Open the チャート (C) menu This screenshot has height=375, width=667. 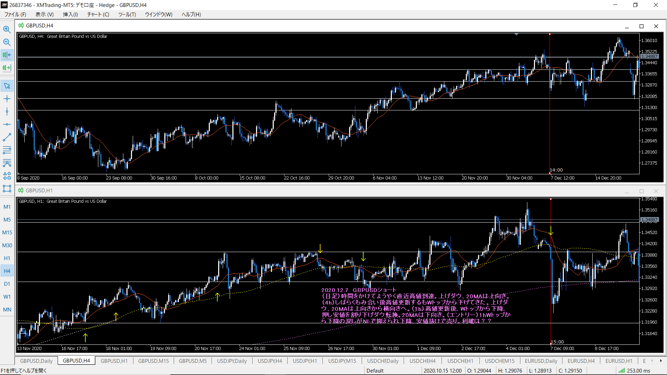point(98,14)
